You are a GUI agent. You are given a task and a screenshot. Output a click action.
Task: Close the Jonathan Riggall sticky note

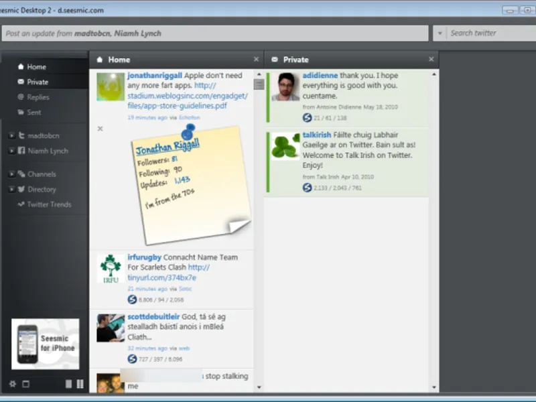tap(100, 129)
